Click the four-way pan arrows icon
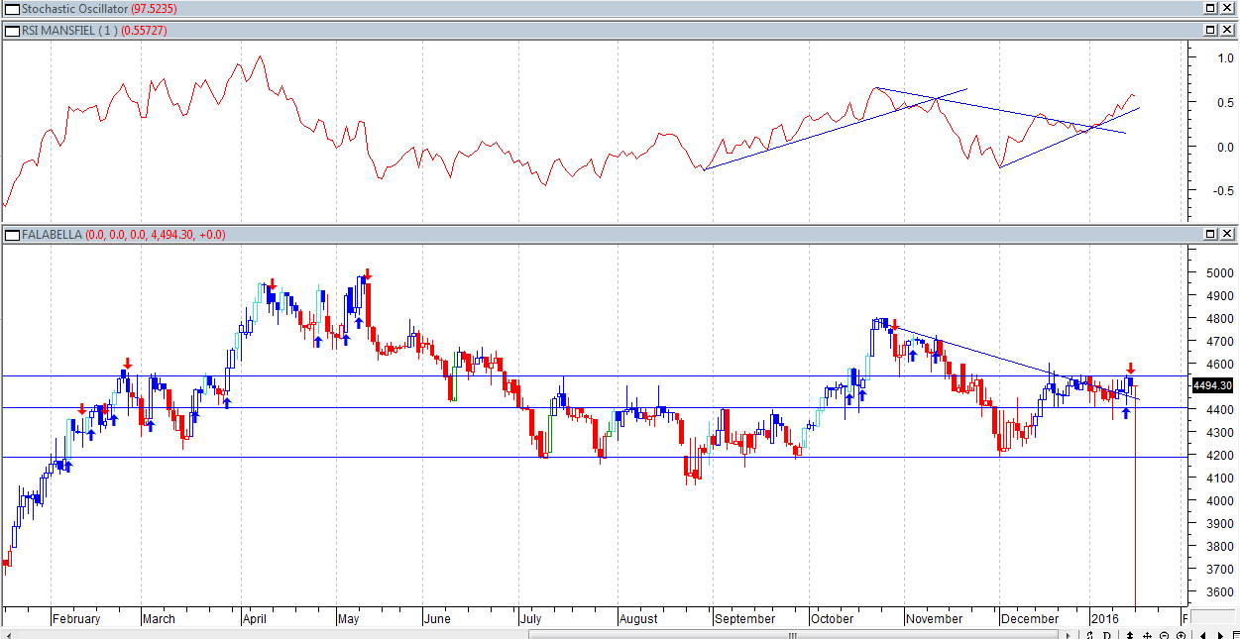The width and height of the screenshot is (1240, 639). pos(1147,635)
